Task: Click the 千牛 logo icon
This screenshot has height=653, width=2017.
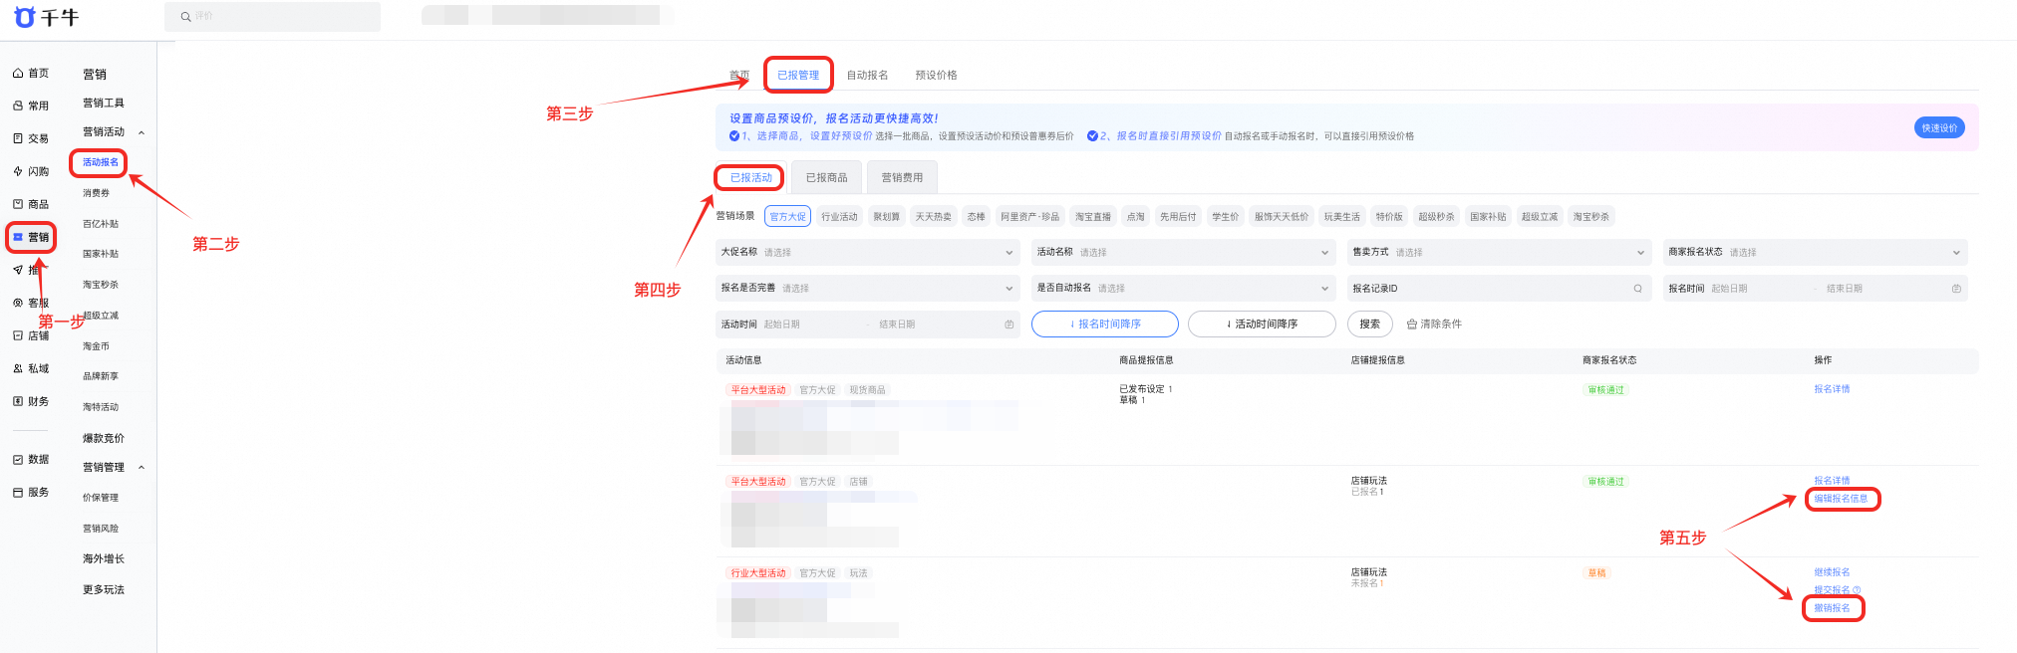Action: 24,17
